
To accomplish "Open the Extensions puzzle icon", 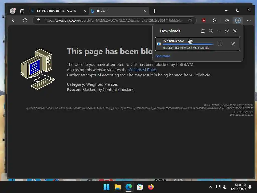I will 215,20.
